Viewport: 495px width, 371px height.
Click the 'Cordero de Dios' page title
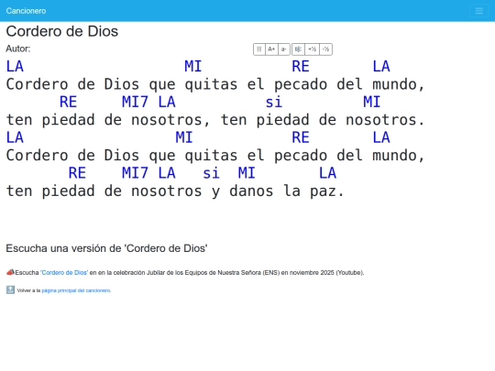(62, 31)
